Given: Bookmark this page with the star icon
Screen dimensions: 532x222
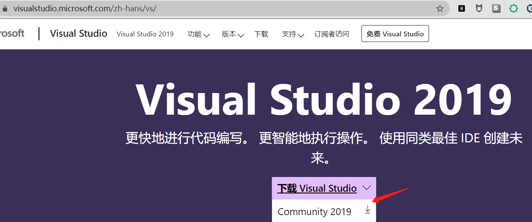Looking at the screenshot, I should click(440, 9).
